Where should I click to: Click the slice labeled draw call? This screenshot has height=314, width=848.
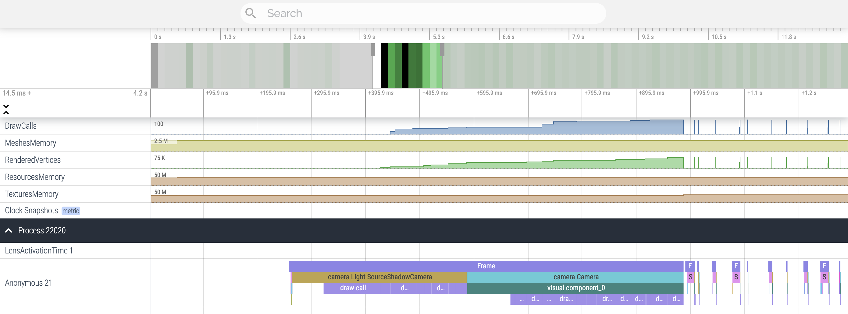[353, 288]
